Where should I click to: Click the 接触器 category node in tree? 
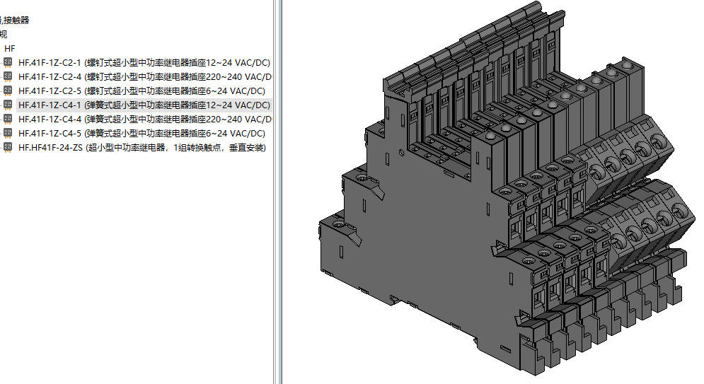(16, 20)
